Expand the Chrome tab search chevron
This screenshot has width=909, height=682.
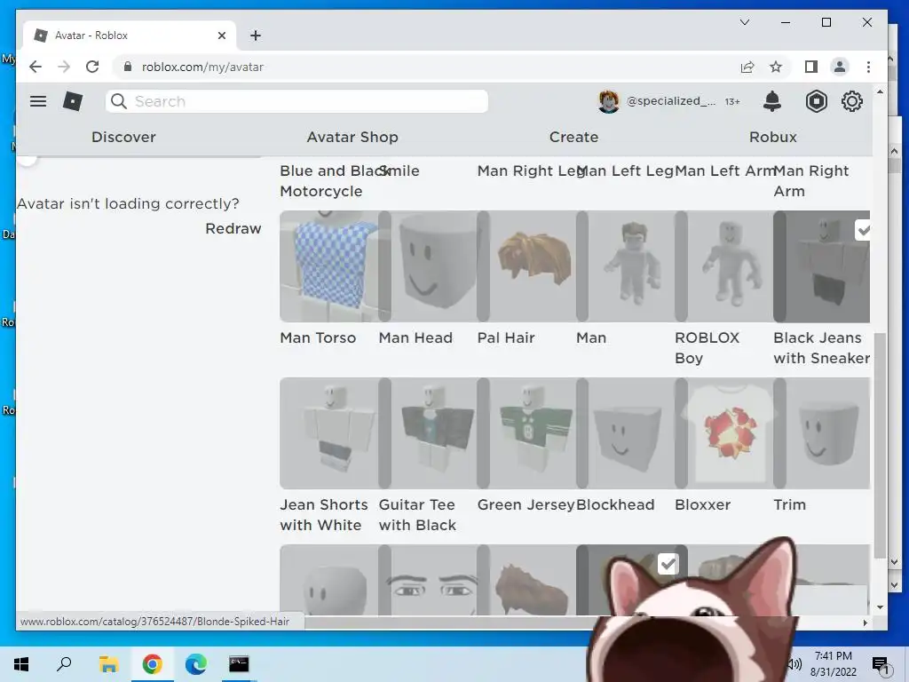[745, 22]
